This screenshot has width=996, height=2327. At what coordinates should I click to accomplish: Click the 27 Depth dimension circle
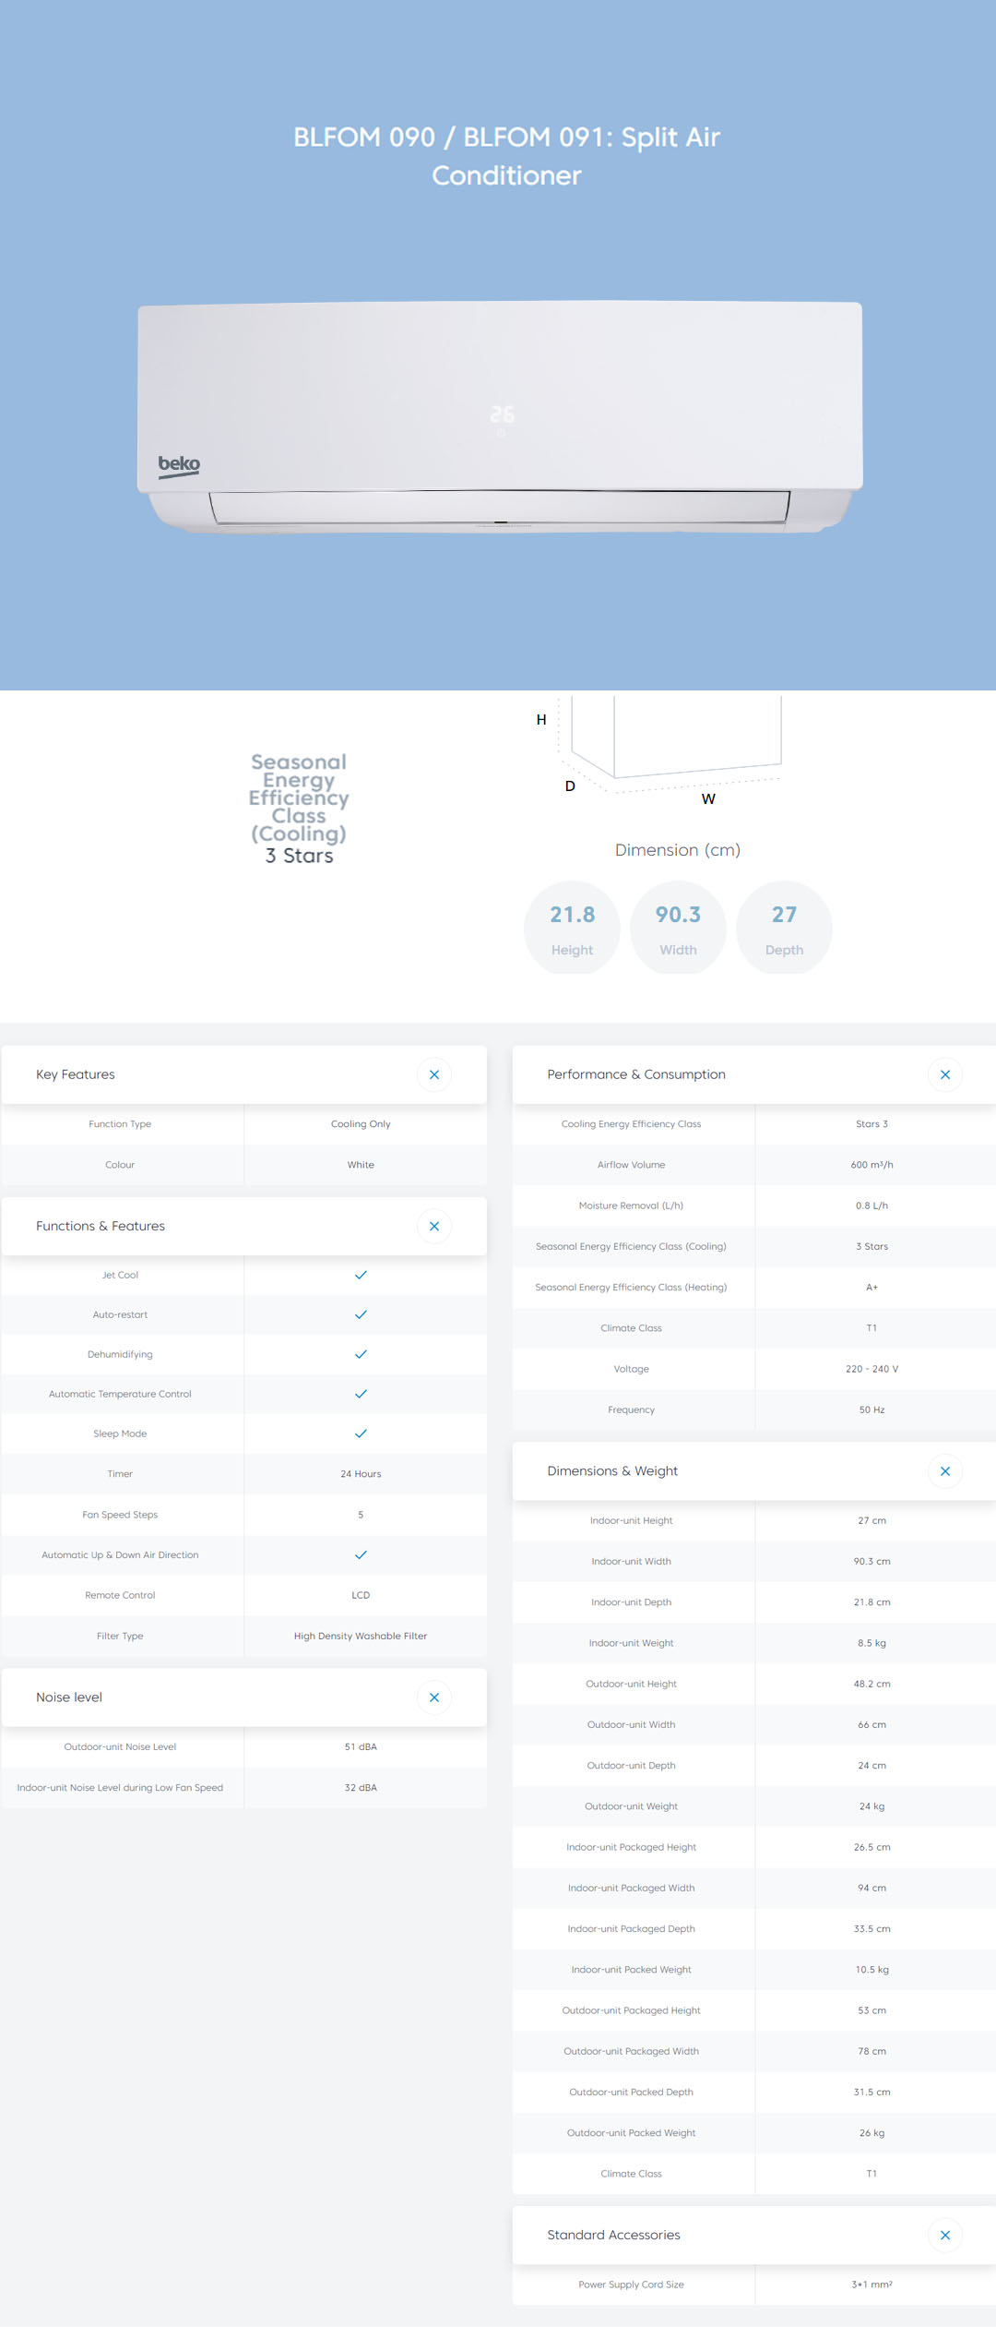coord(784,928)
